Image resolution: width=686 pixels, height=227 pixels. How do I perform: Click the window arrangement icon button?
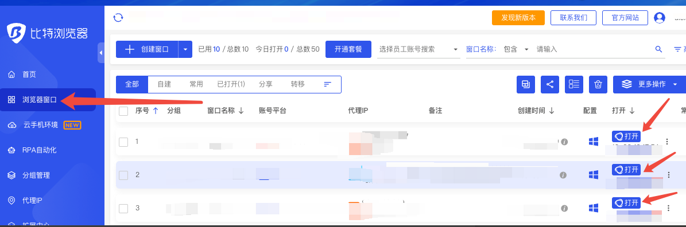526,84
